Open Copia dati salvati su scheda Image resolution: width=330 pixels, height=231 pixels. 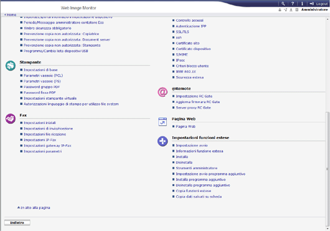pos(199,197)
